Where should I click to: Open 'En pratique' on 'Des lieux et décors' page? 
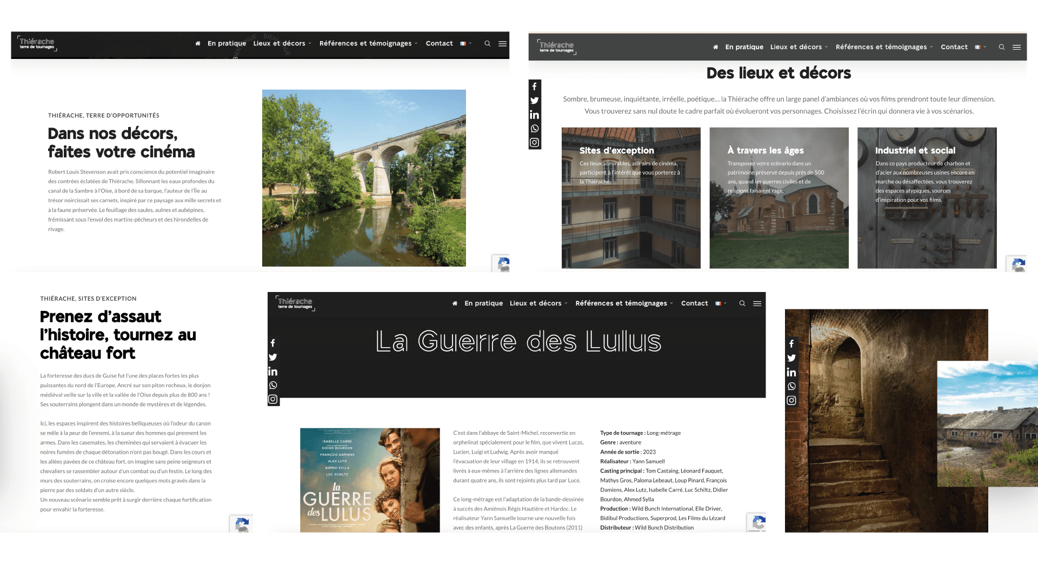(744, 47)
